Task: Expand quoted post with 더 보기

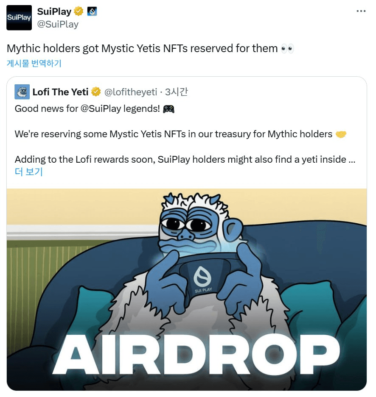Action: [x=29, y=172]
